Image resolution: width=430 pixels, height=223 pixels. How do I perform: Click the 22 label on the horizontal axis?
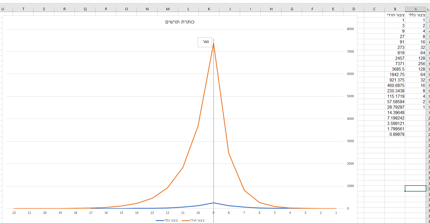coord(14,213)
